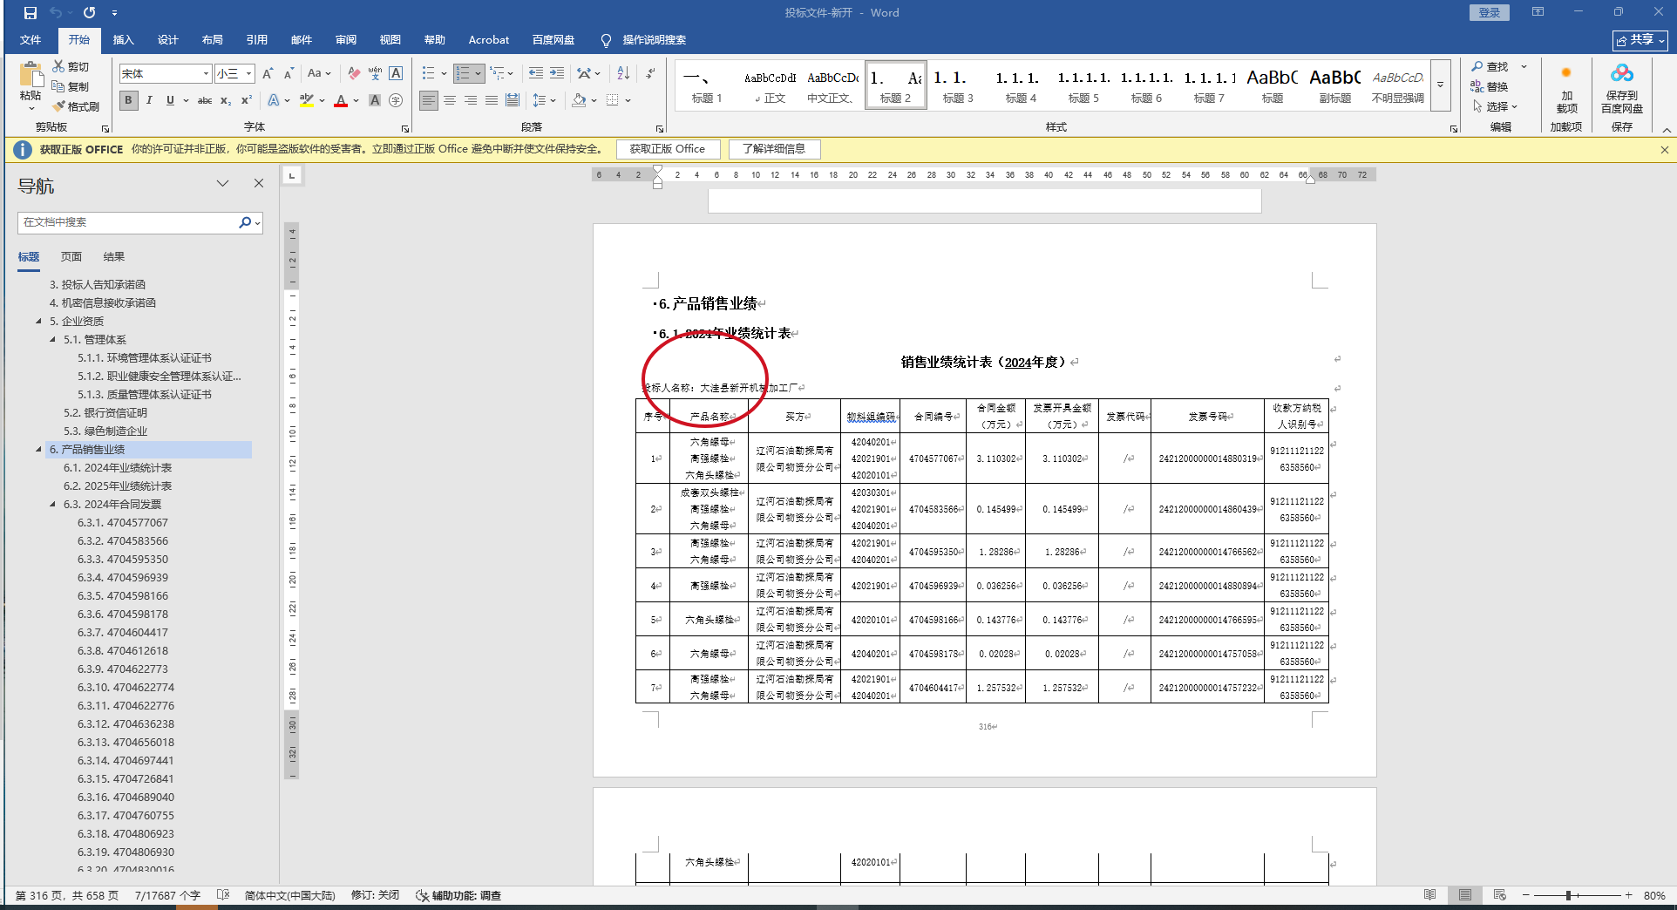
Task: Collapse the 6.3. 2024年合同发票 heading
Action: click(52, 505)
